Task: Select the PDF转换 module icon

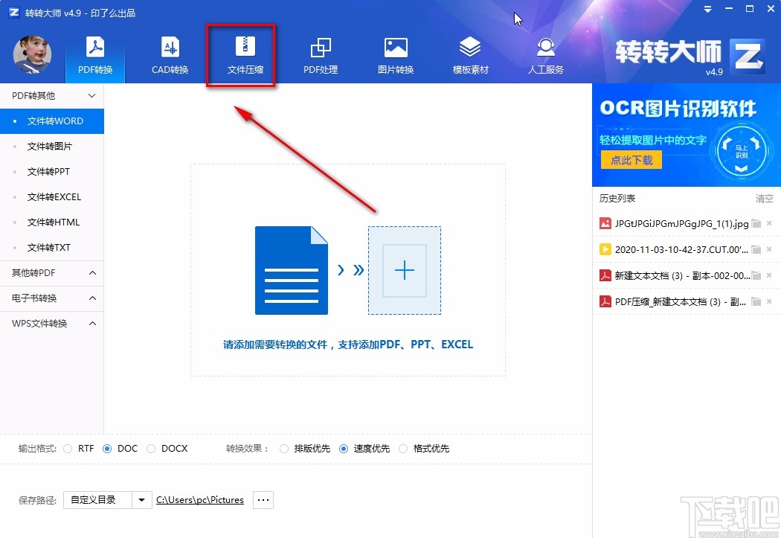Action: pos(94,54)
